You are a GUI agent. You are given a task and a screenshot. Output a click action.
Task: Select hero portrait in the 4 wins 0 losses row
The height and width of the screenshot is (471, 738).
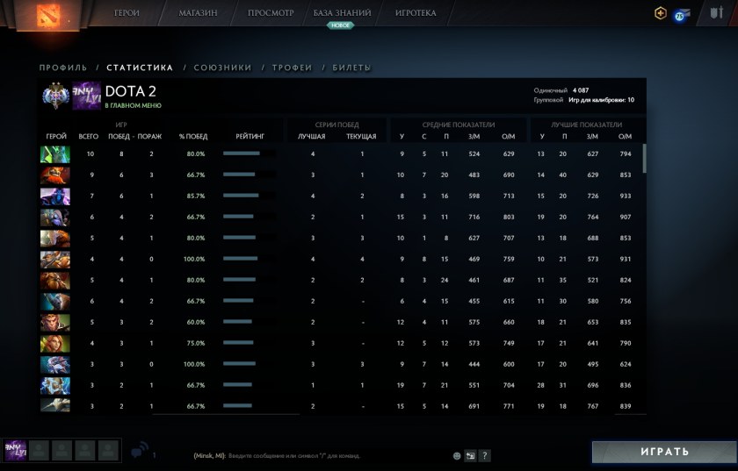click(55, 260)
